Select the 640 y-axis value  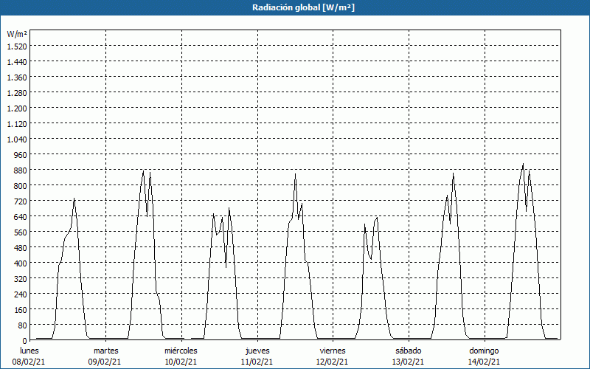coord(21,216)
